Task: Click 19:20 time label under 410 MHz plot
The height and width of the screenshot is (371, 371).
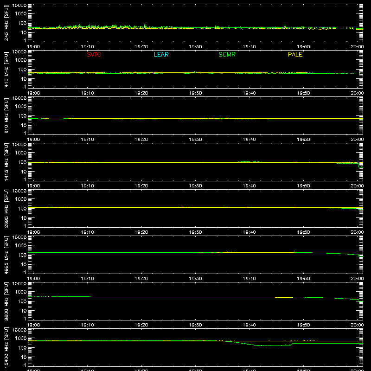Action: (x=141, y=93)
